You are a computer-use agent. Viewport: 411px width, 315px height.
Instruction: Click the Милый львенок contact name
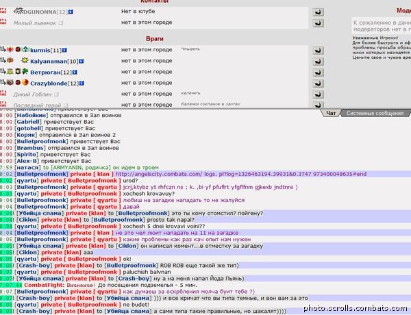(35, 23)
